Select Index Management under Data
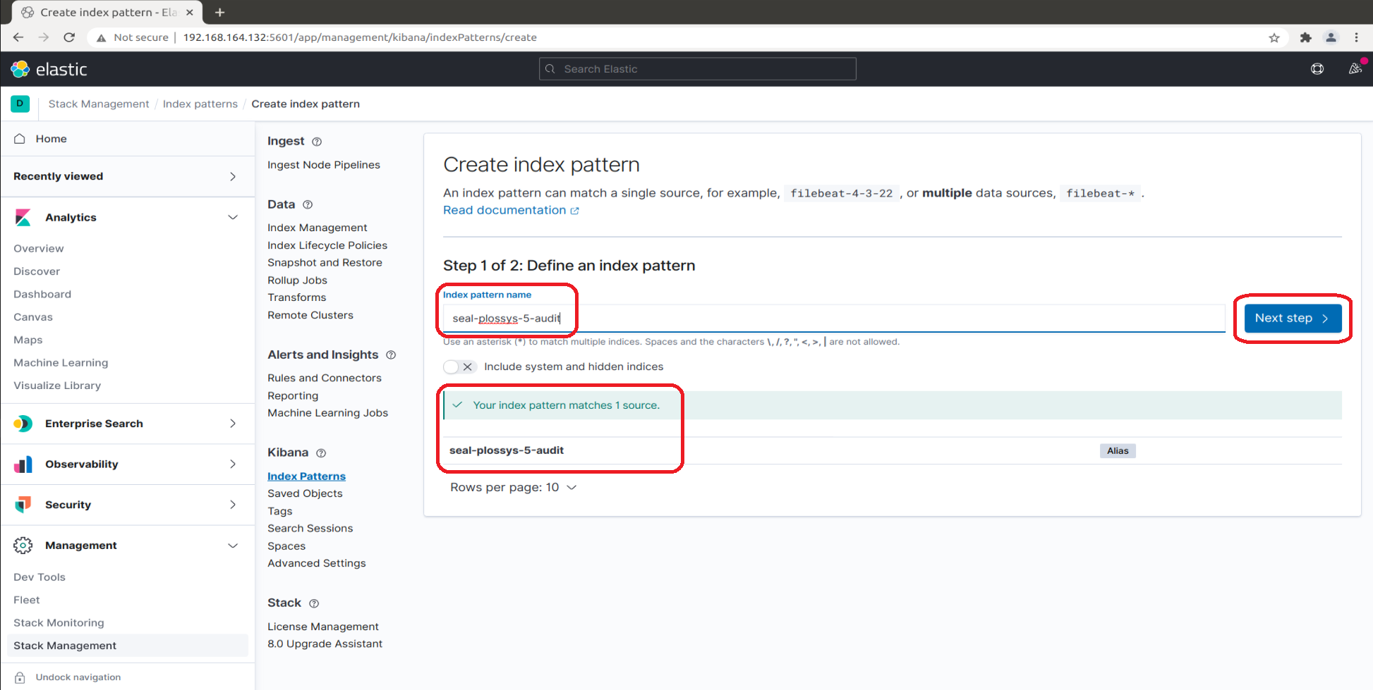1373x690 pixels. pyautogui.click(x=317, y=228)
